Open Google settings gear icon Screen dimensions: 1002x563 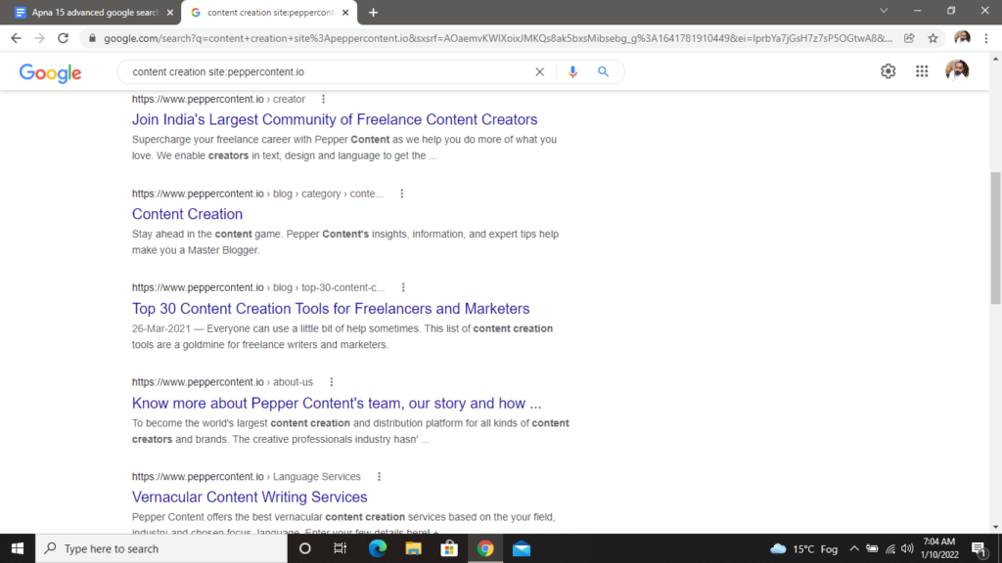coord(888,71)
